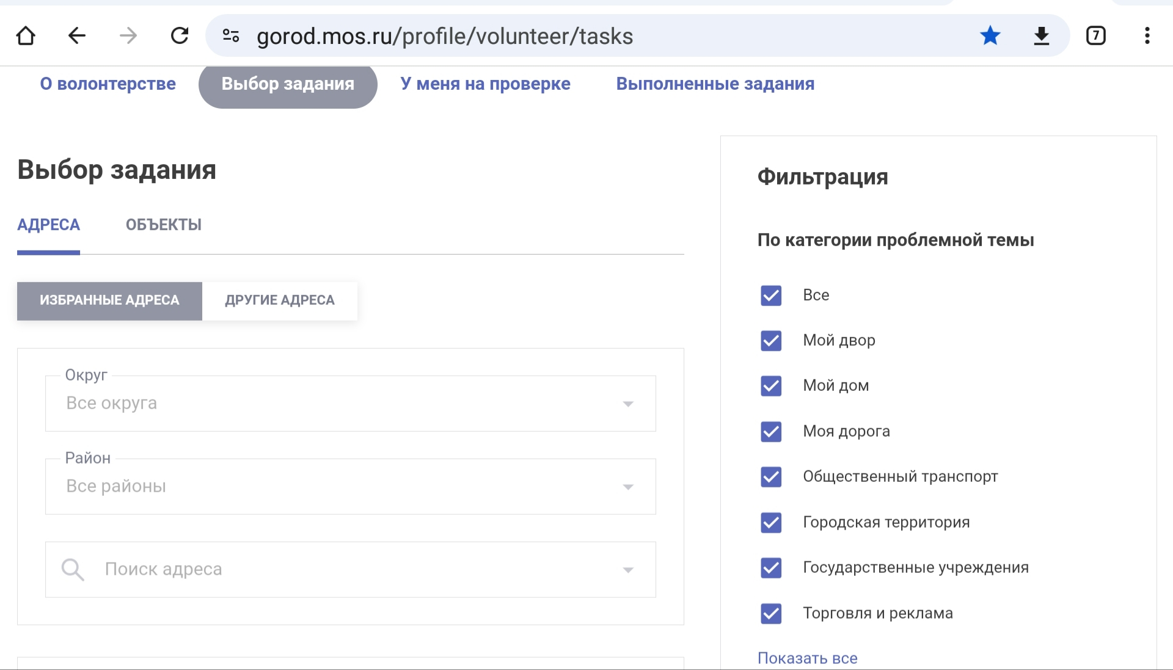
Task: Uncheck the "Все" category checkbox
Action: 771,295
